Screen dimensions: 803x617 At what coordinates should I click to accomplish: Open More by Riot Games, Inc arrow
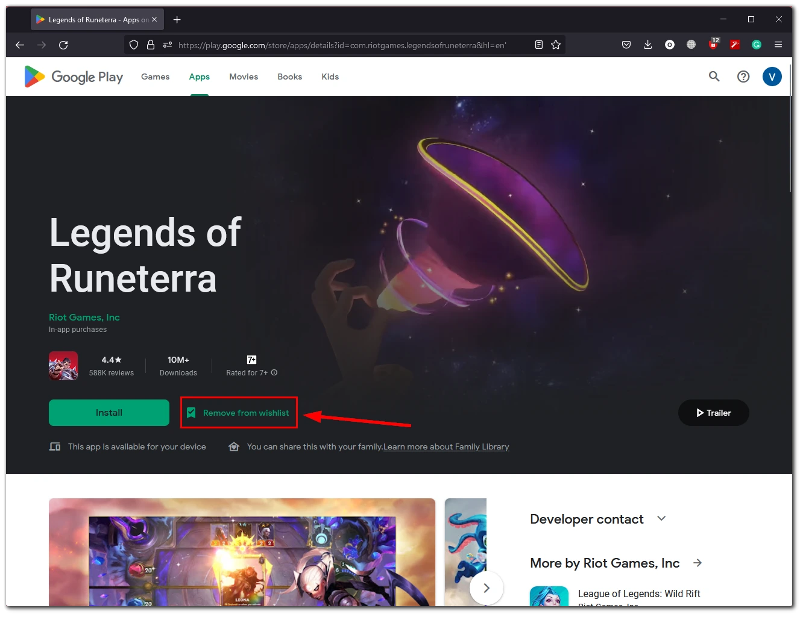(698, 563)
